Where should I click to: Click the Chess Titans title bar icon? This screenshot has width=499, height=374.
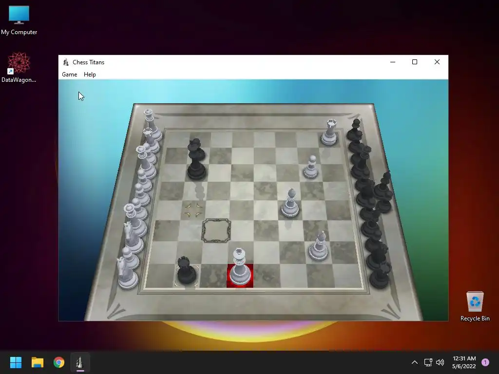[66, 62]
